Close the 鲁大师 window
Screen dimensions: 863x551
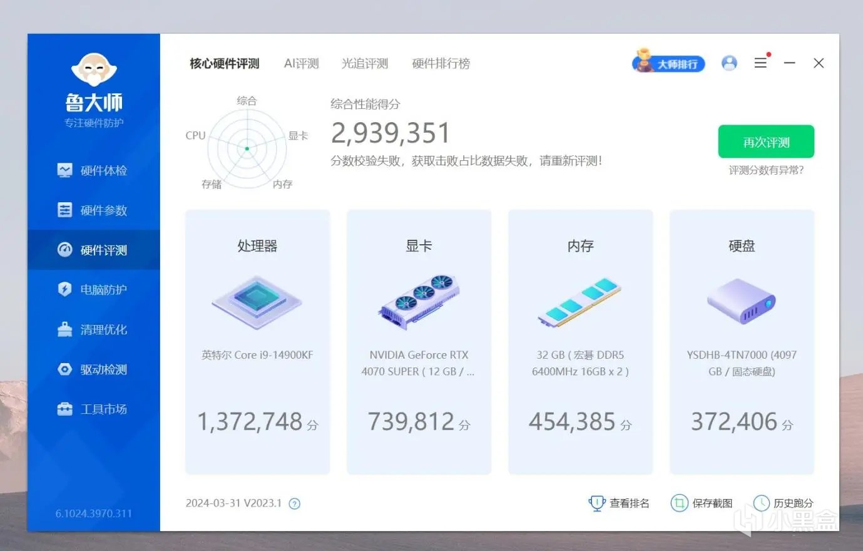pyautogui.click(x=819, y=63)
